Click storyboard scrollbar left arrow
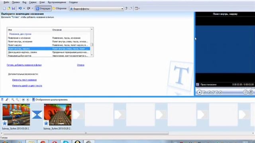The height and width of the screenshot is (143, 255). pos(2,133)
